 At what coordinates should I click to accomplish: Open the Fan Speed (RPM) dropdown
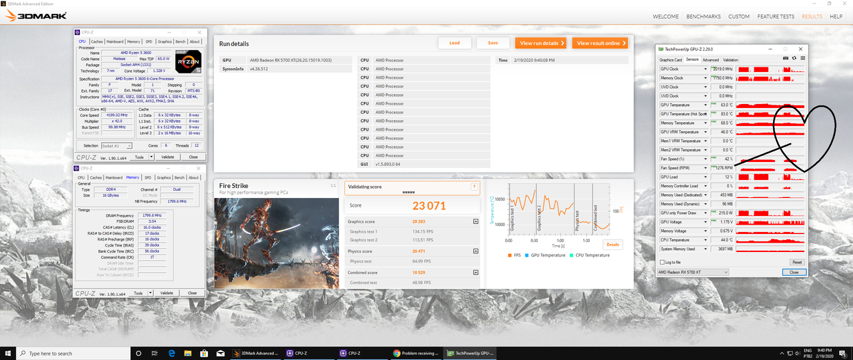click(x=706, y=168)
